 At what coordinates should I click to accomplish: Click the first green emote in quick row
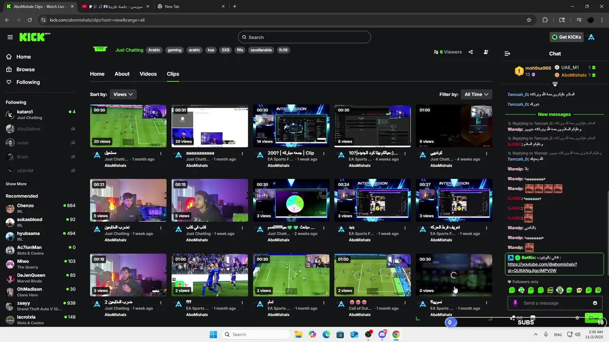tap(512, 290)
